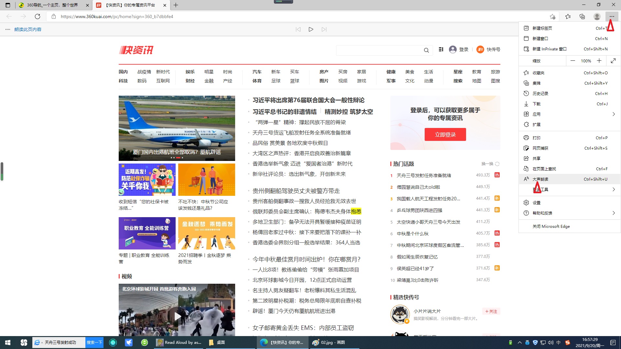
Task: Open headline 习近平将出席第76届联合国大会一般性辩论
Action: coord(308,100)
